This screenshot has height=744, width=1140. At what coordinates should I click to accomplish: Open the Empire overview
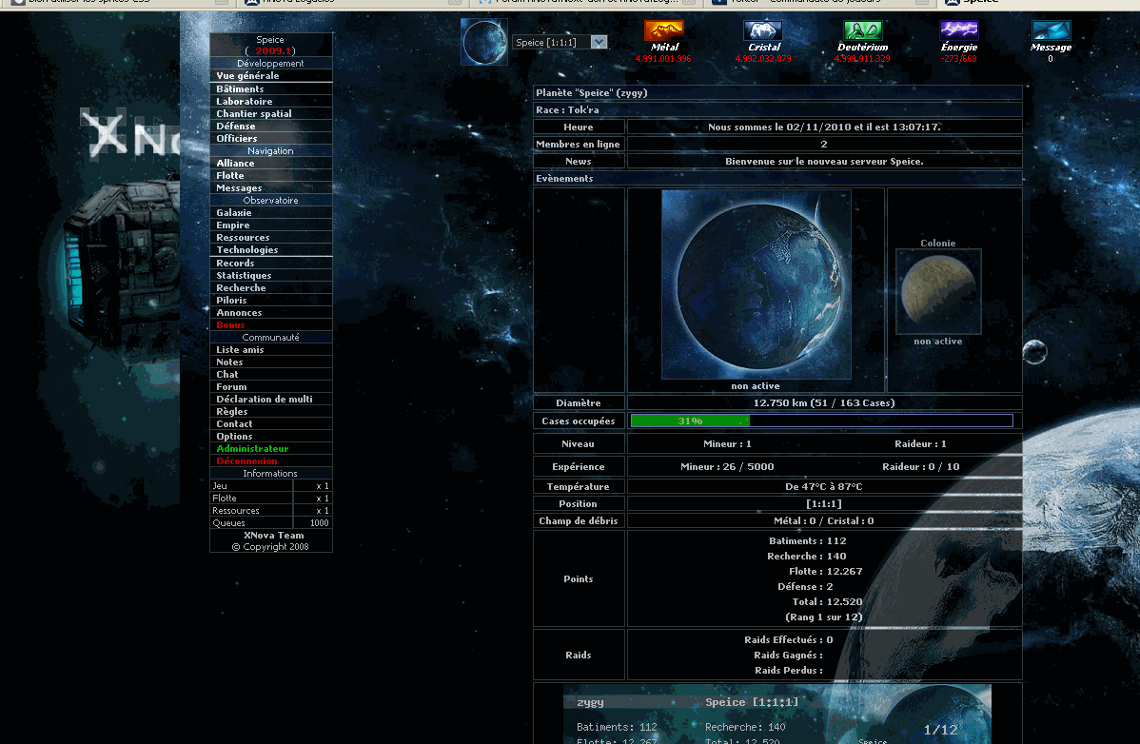232,225
